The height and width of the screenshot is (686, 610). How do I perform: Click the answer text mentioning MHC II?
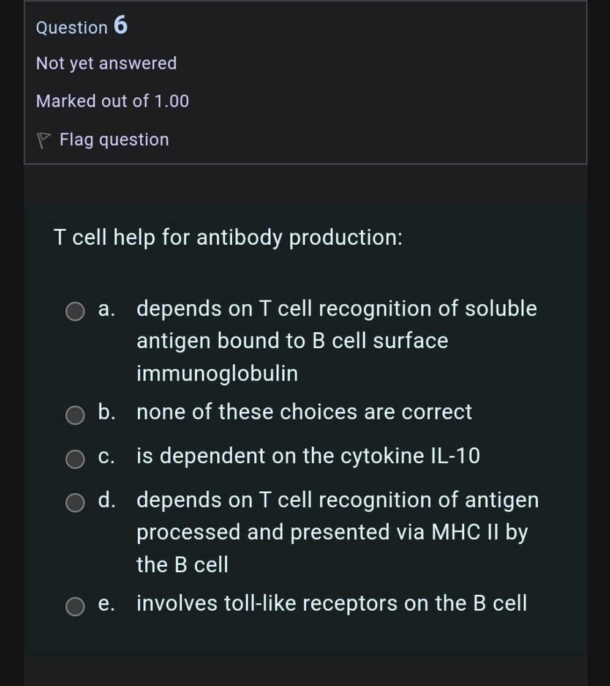click(x=337, y=532)
